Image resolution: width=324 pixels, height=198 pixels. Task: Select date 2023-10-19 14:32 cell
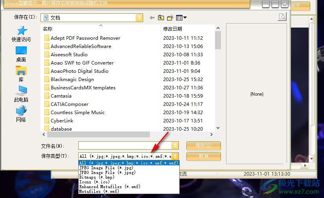point(183,113)
